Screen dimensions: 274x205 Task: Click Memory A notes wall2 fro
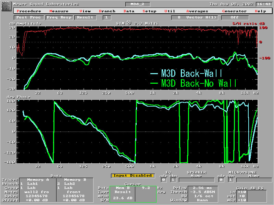37,192
